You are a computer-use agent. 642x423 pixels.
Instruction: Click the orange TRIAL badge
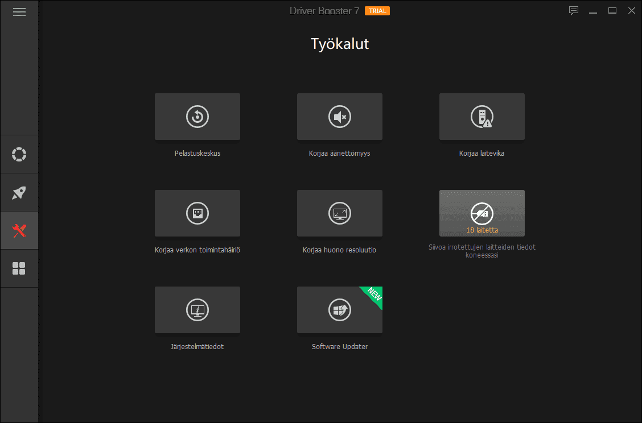point(377,11)
